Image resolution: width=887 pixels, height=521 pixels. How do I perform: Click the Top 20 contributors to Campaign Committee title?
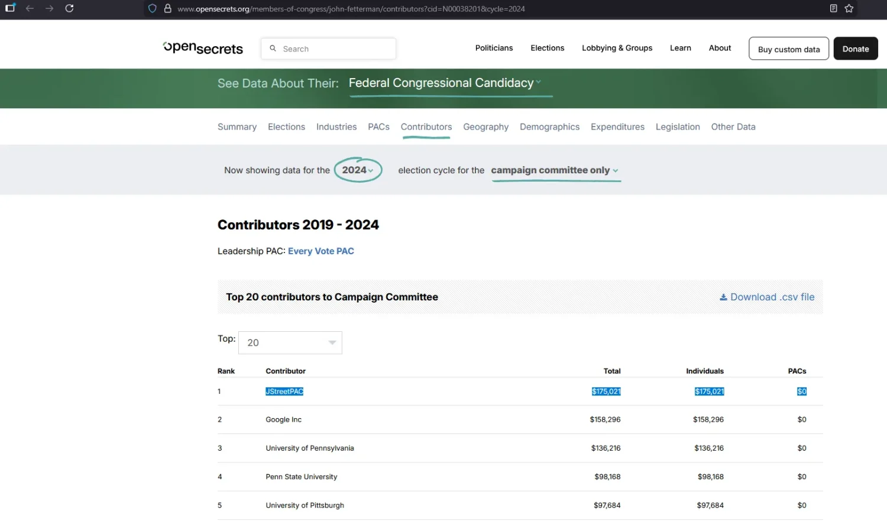point(332,297)
